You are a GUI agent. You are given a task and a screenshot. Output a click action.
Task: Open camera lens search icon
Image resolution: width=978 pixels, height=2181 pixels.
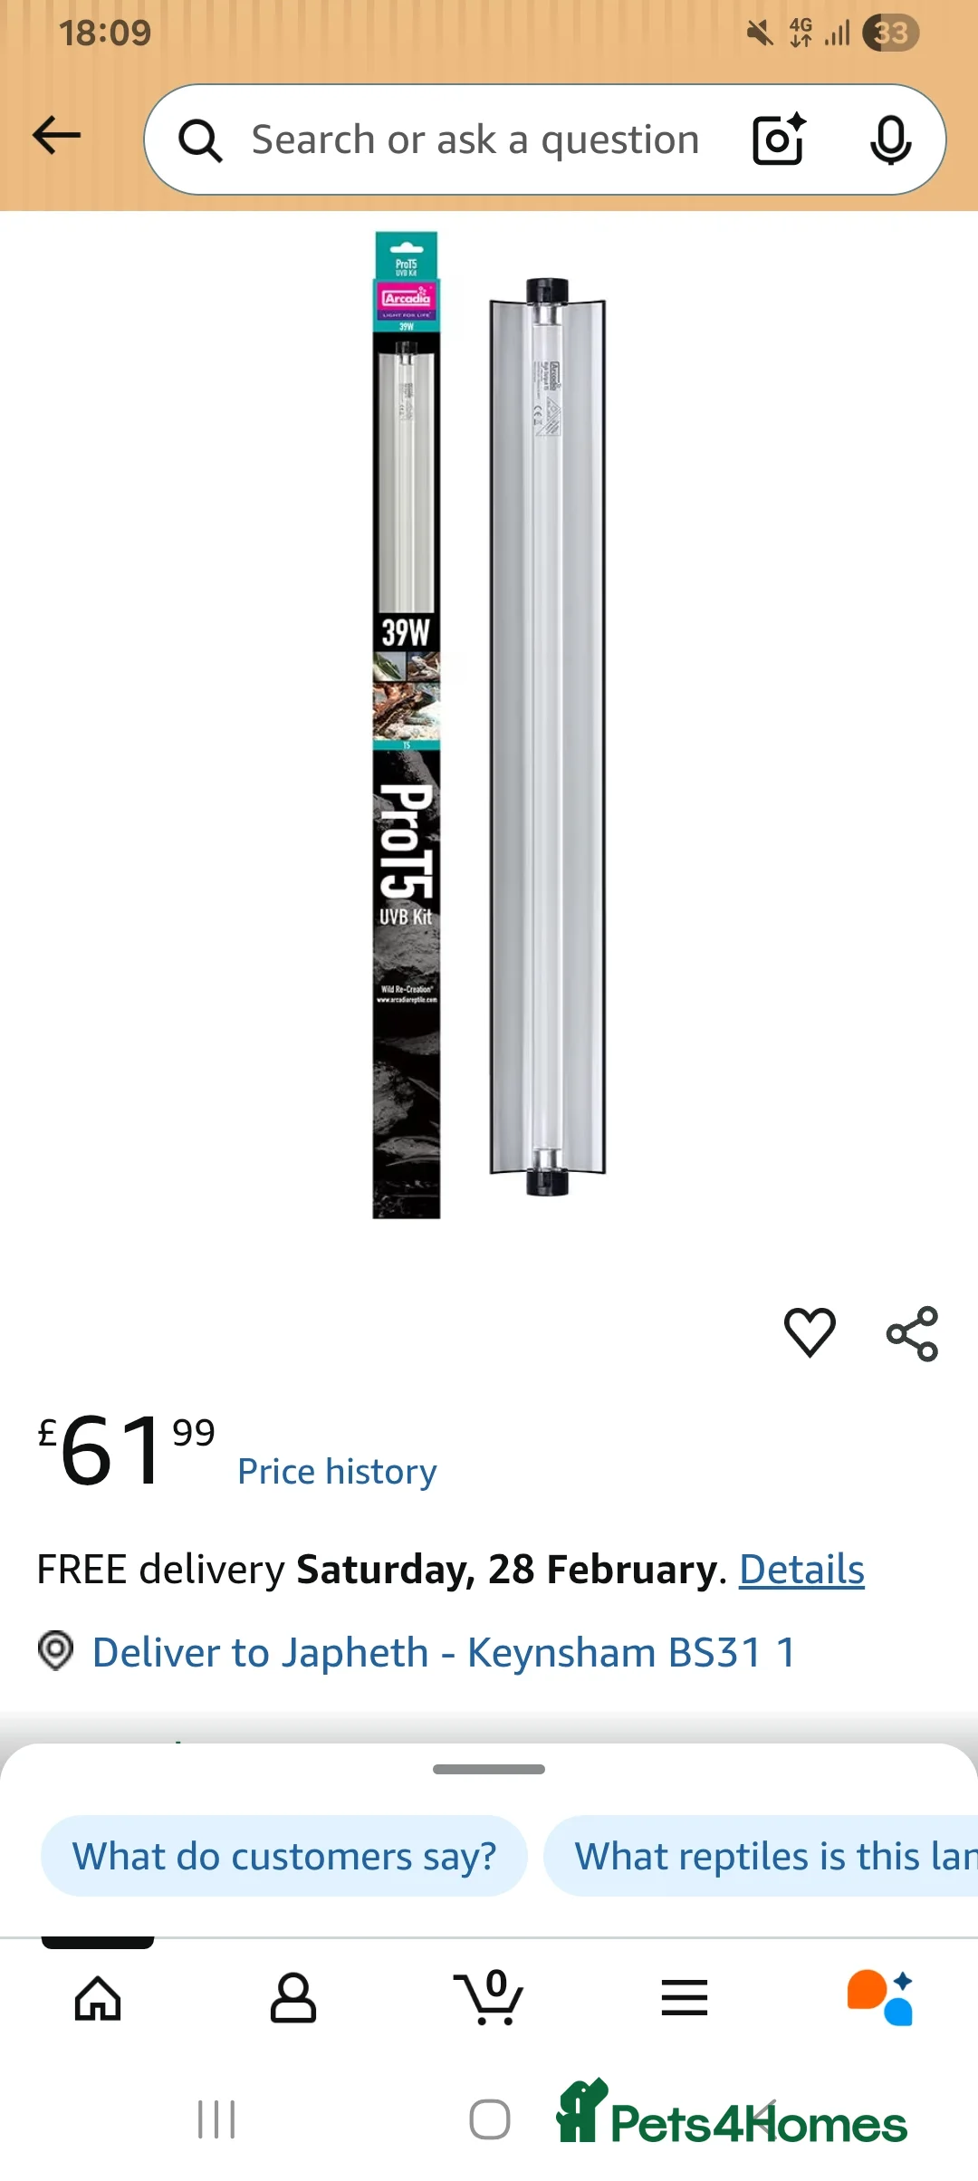(x=779, y=139)
